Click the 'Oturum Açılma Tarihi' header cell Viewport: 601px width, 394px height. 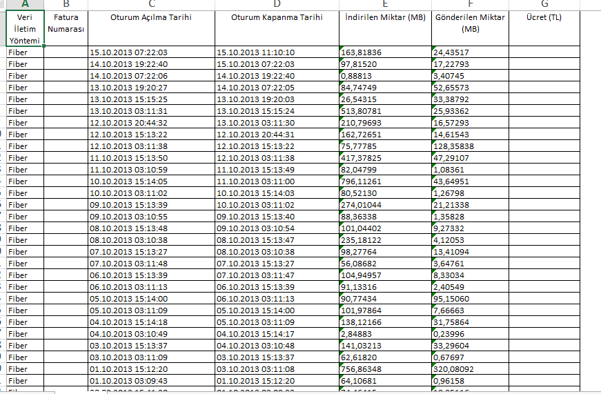[151, 28]
